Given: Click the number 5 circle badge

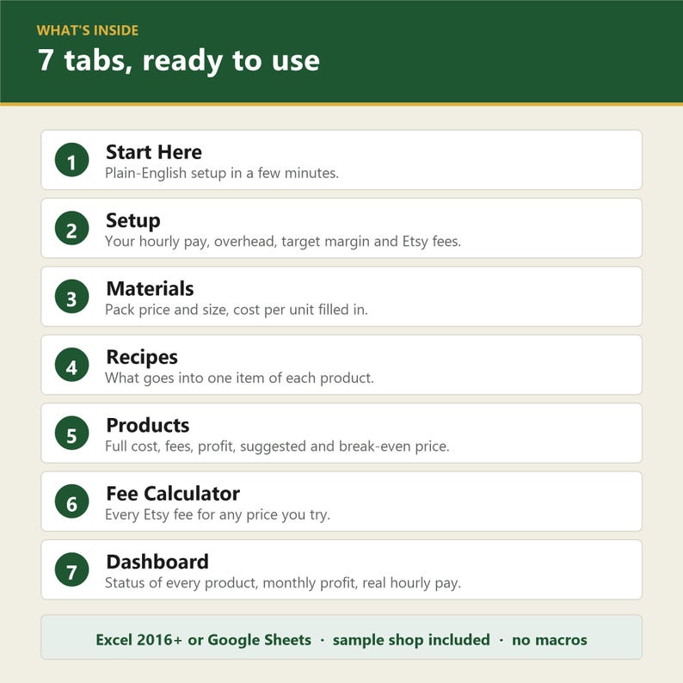Looking at the screenshot, I should pyautogui.click(x=72, y=434).
